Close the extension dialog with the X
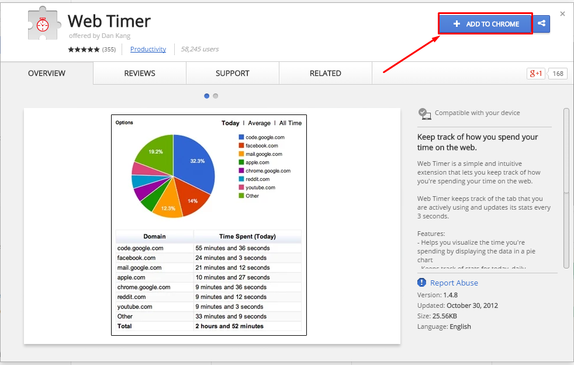Image resolution: width=574 pixels, height=365 pixels. coord(562,14)
